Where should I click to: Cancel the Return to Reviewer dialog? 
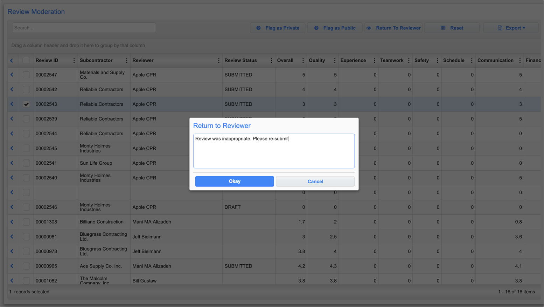(315, 181)
